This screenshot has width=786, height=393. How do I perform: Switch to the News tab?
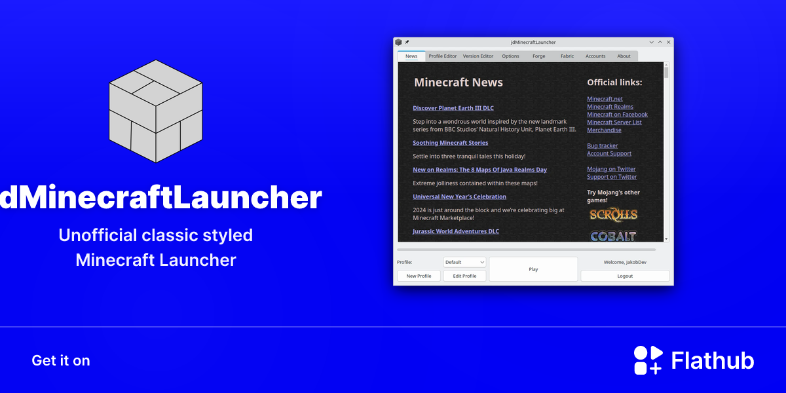tap(411, 56)
